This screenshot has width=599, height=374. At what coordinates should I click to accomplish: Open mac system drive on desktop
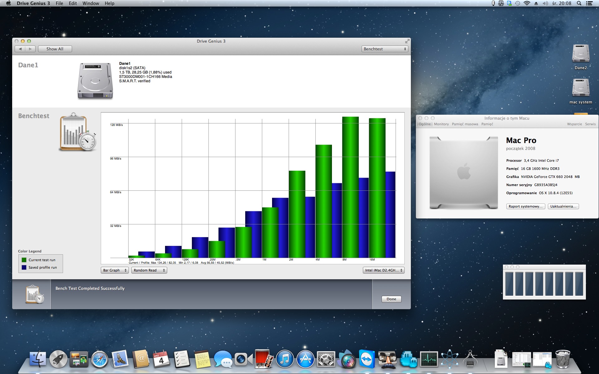581,91
